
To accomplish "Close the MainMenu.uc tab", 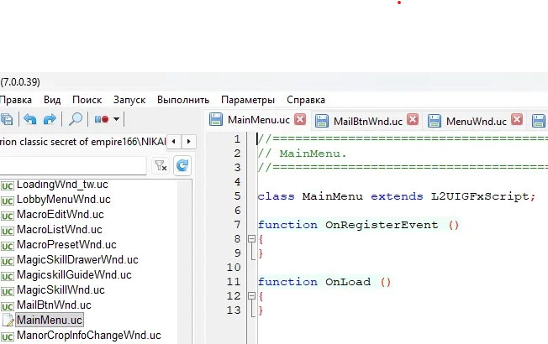I will click(x=300, y=120).
